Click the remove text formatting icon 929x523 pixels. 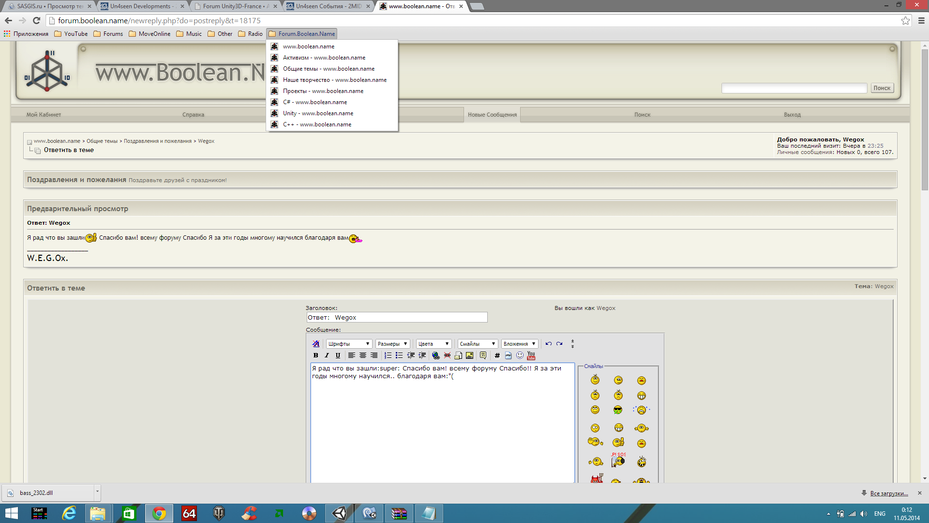[x=316, y=344]
